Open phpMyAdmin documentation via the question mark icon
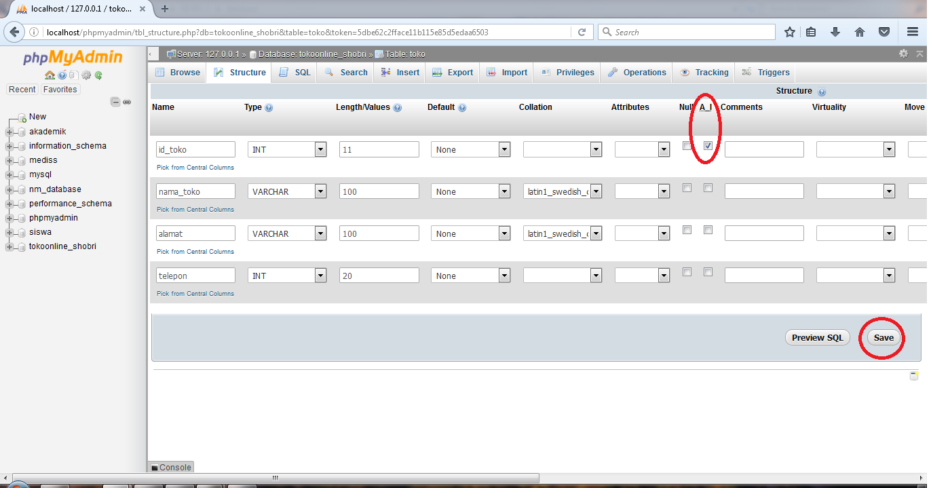This screenshot has height=488, width=931. 62,75
